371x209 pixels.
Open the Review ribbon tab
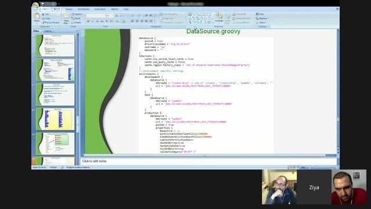pyautogui.click(x=115, y=9)
